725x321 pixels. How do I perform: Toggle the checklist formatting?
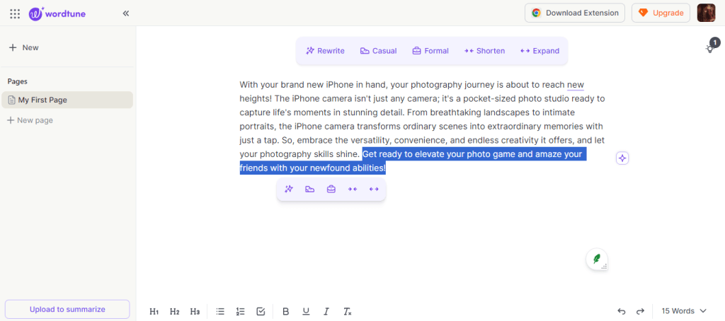261,311
